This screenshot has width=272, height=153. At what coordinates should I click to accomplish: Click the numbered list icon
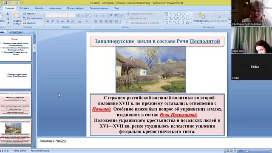pyautogui.click(x=104, y=15)
